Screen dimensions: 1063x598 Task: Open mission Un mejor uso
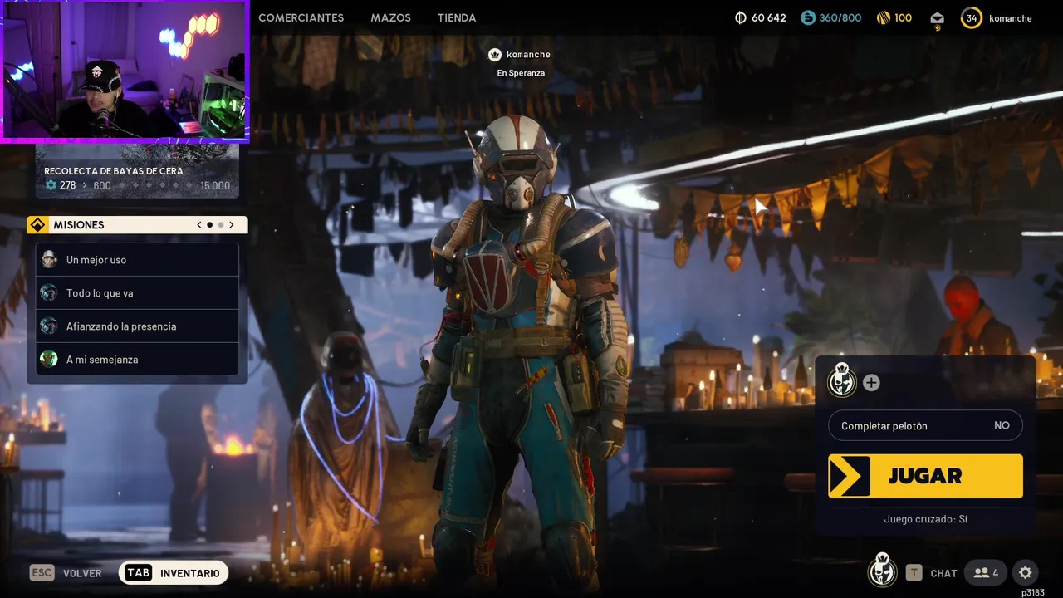(x=137, y=259)
